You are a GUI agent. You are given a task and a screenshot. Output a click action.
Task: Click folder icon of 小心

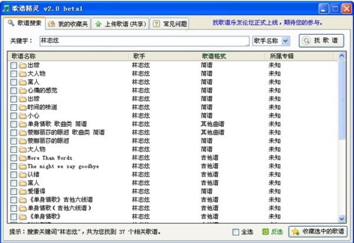coord(23,116)
